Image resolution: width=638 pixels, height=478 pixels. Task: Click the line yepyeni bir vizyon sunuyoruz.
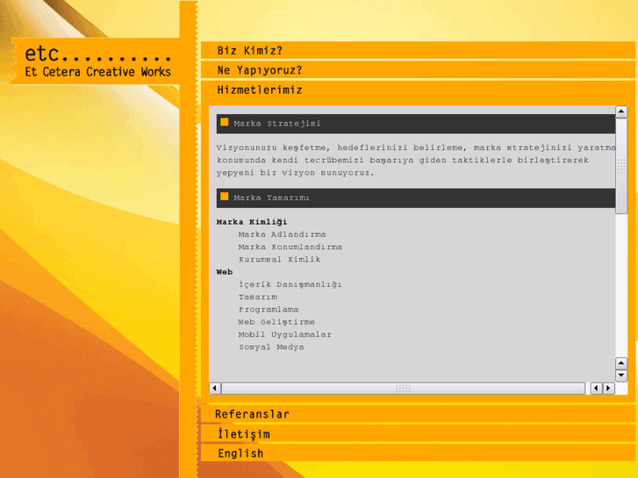pyautogui.click(x=295, y=173)
